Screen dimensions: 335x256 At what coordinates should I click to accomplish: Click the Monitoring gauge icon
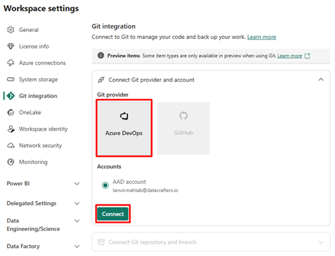(11, 162)
